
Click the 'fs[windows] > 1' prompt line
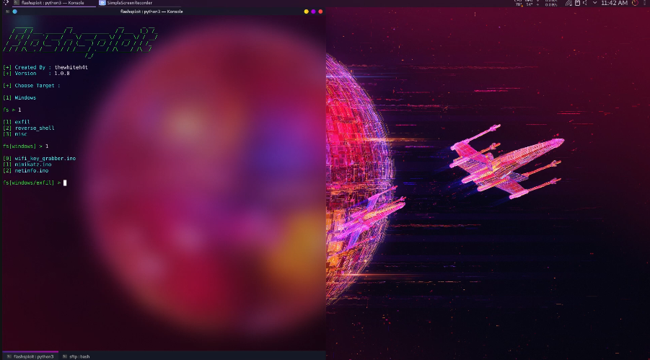[26, 146]
